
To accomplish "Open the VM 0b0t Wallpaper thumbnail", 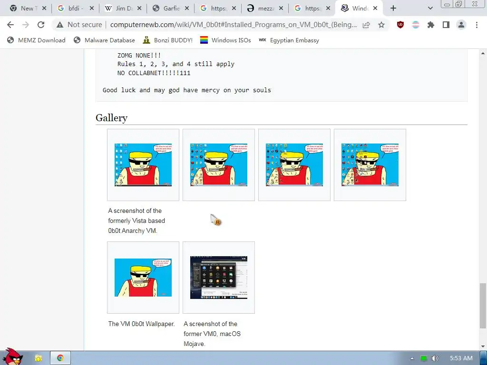I will click(143, 278).
